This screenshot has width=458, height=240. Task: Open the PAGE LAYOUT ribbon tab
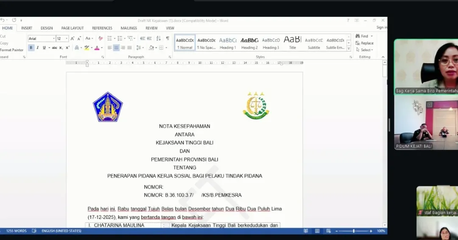72,28
